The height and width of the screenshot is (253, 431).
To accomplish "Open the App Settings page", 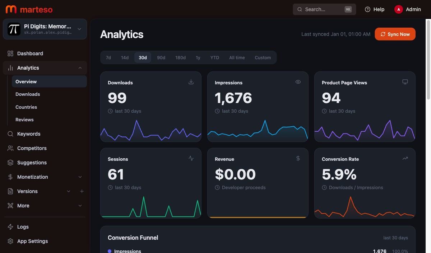I will 45,241.
